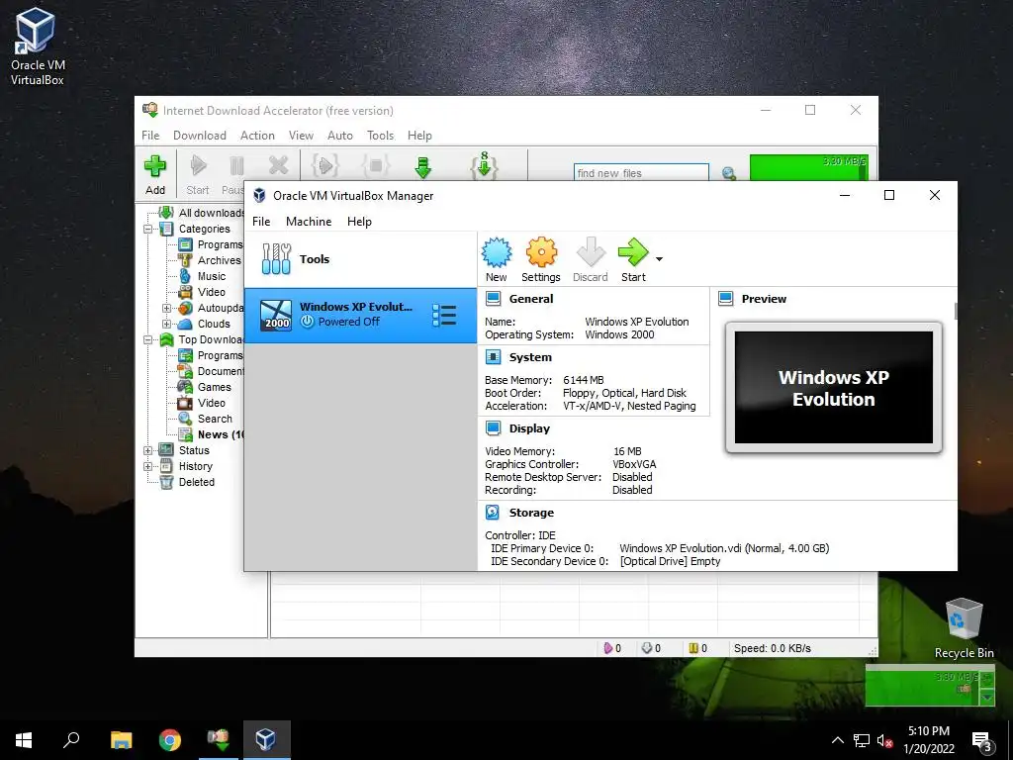Click the delete X icon in Download Accelerator
1013x760 pixels.
[x=278, y=166]
